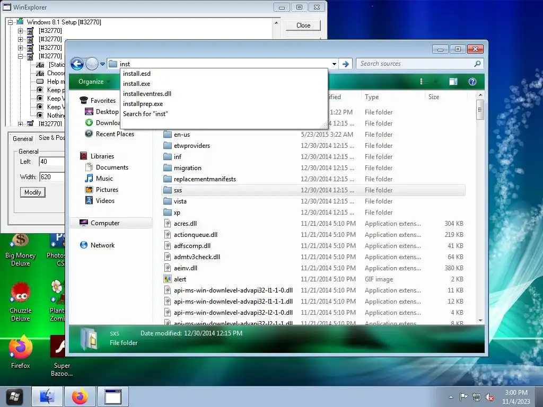Select the etwproviders folder
Viewport: 543px width, 407px height.
(192, 146)
